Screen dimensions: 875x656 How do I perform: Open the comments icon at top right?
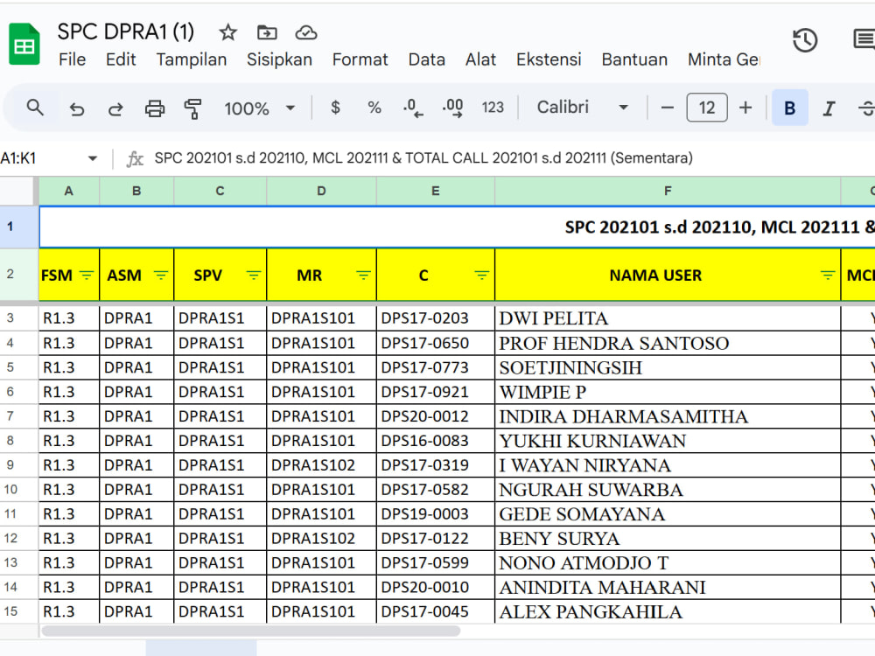pyautogui.click(x=864, y=40)
